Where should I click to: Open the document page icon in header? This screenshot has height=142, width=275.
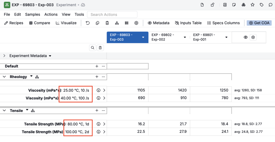point(202,5)
